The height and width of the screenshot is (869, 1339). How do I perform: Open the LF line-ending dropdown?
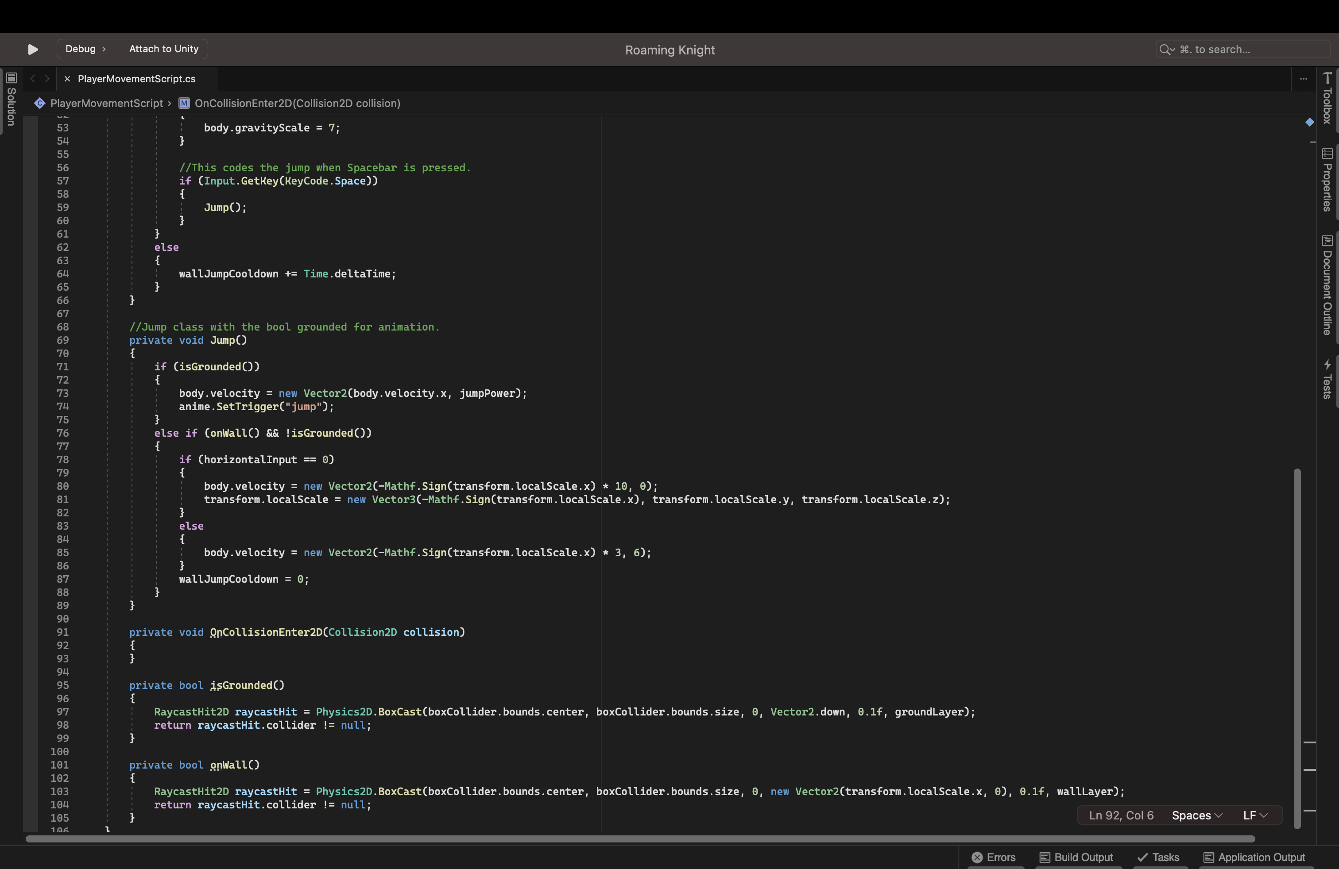coord(1255,815)
